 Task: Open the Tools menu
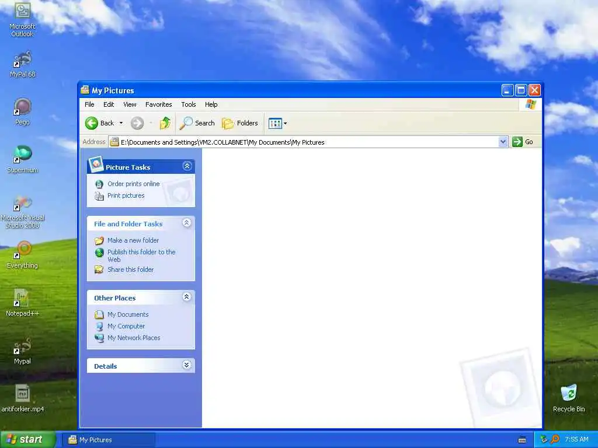click(x=189, y=104)
